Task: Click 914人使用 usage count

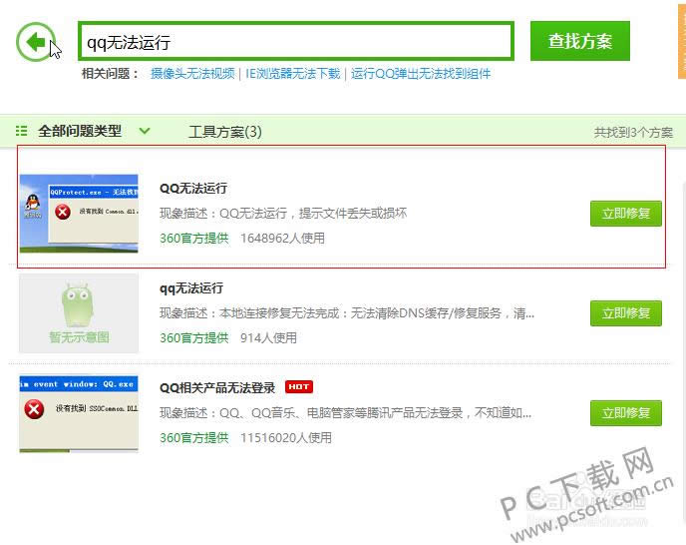Action: (268, 337)
